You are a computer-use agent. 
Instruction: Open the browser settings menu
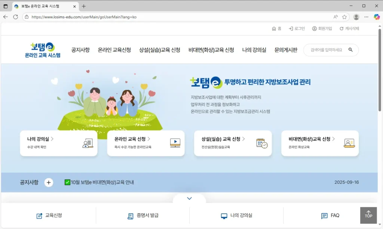(x=366, y=17)
